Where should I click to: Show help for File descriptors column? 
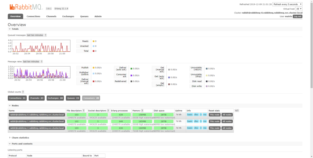83,111
